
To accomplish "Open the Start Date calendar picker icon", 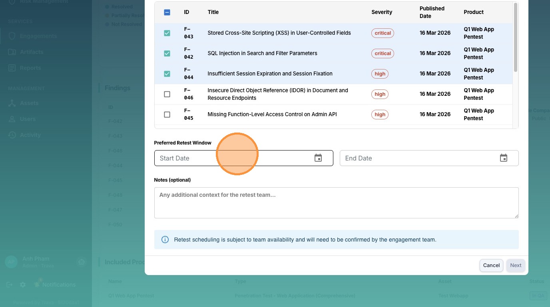I will coord(318,158).
